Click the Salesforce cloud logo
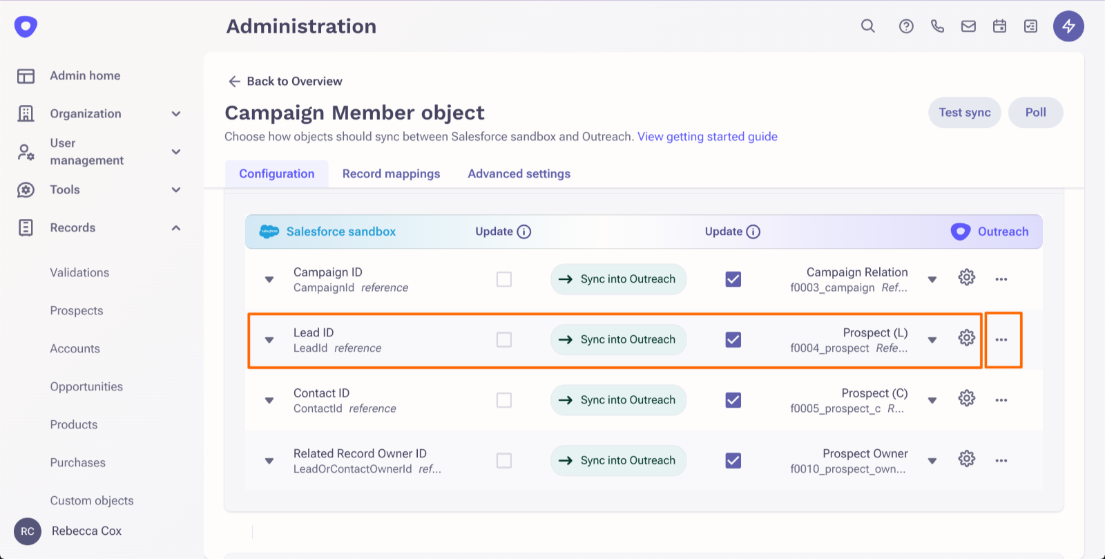Image resolution: width=1105 pixels, height=559 pixels. click(x=269, y=231)
